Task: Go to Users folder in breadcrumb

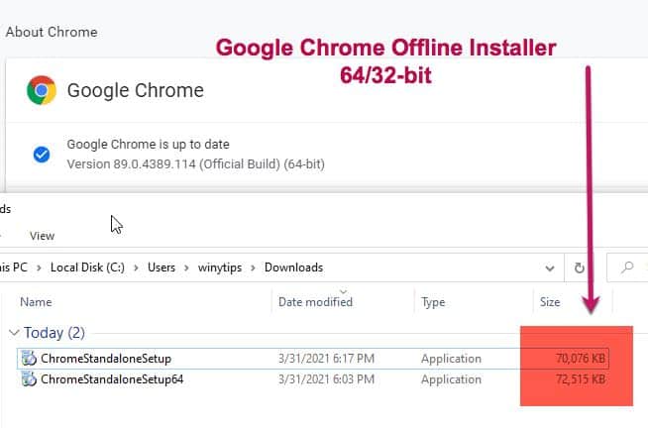Action: 162,267
